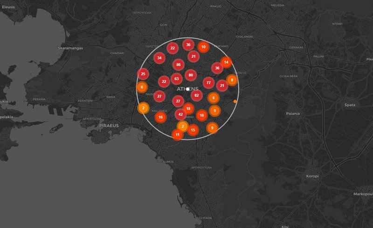The image size is (373, 228).
Task: Select the cluster marker labeled 11
Action: [x=178, y=134]
